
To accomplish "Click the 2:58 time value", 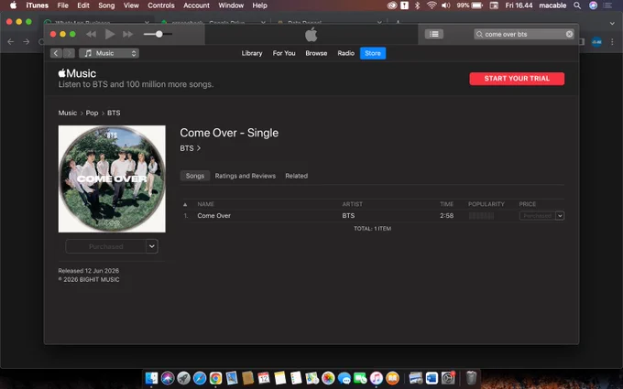I will tap(446, 215).
